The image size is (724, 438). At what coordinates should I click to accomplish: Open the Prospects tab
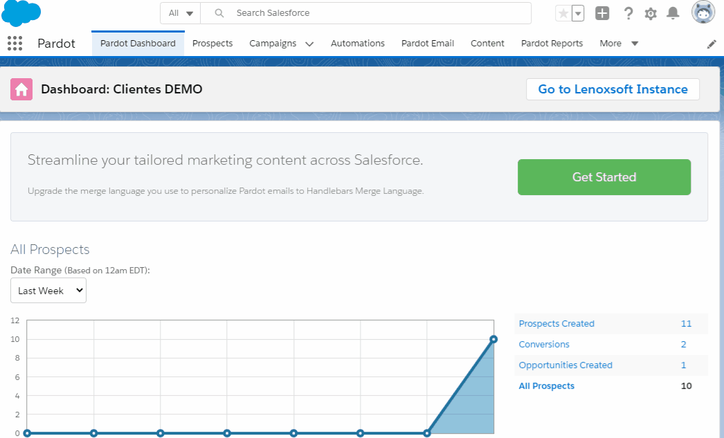pos(212,44)
